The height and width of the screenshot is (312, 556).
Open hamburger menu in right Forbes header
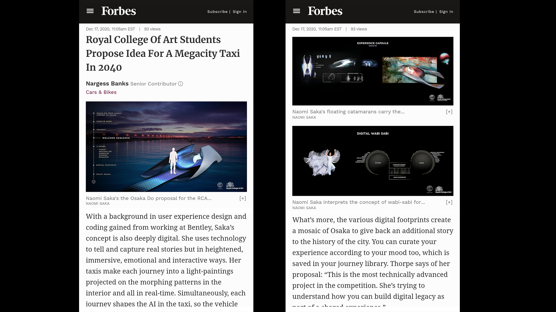coord(297,11)
